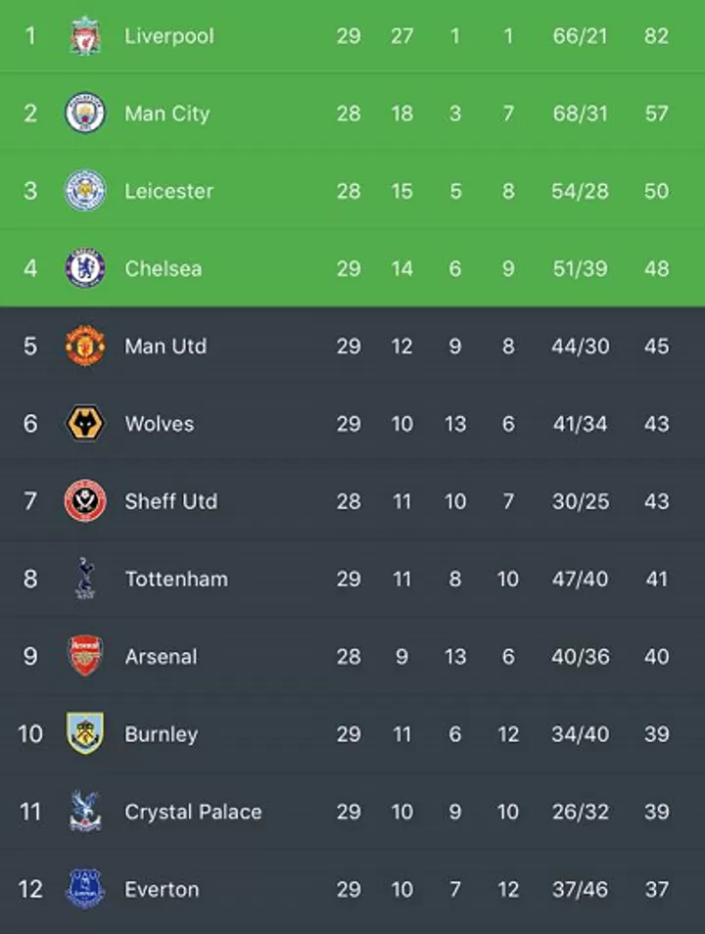Tap Arsenal's position number 9
Viewport: 705px width, 934px height.
coord(30,656)
